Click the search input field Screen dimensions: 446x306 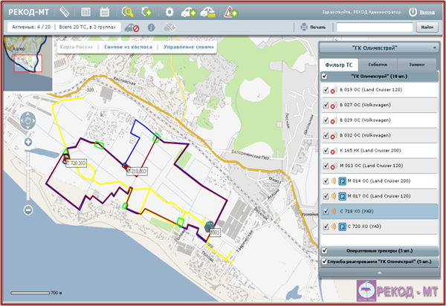point(372,27)
